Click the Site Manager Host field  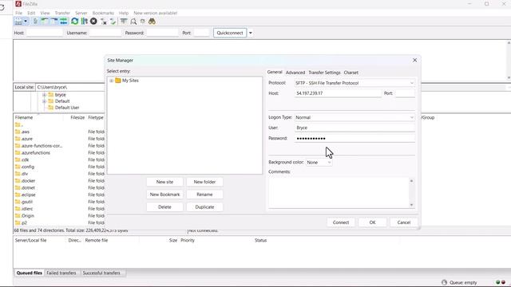click(338, 93)
